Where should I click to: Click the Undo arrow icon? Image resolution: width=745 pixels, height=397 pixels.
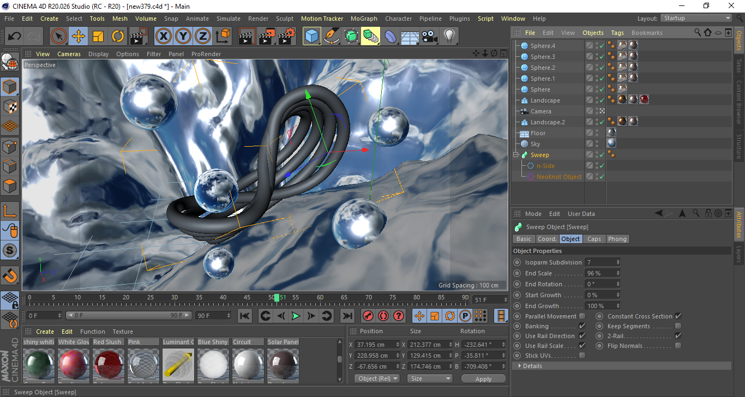[15, 37]
